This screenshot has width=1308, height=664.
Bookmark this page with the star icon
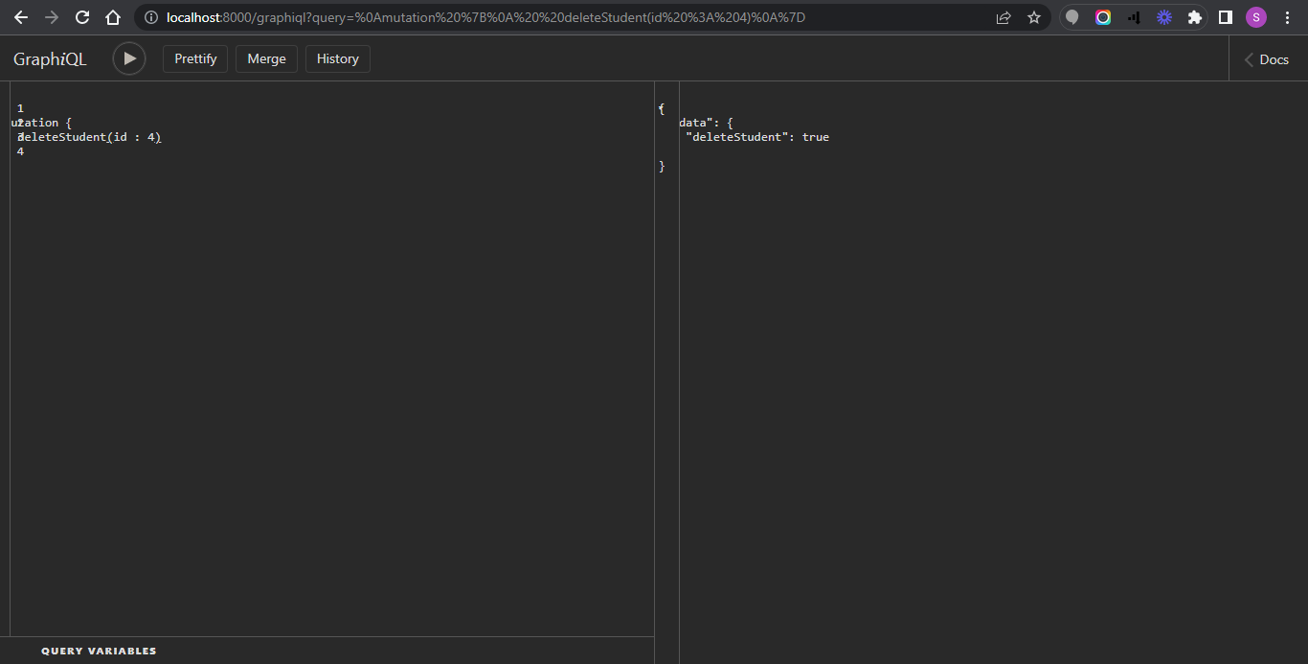tap(1034, 17)
